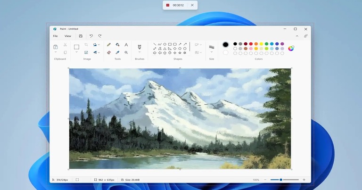
Task: Select the Pencil tool
Action: tap(109, 45)
